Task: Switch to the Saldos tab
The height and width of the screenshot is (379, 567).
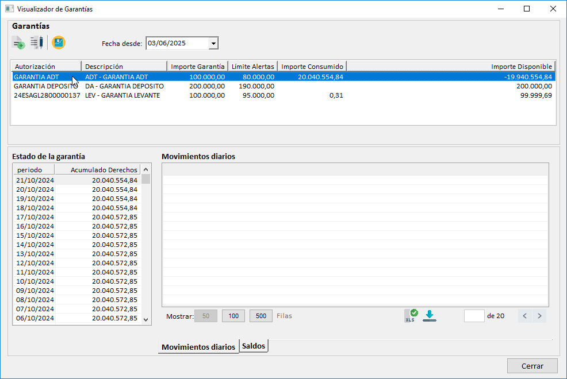Action: pyautogui.click(x=254, y=346)
